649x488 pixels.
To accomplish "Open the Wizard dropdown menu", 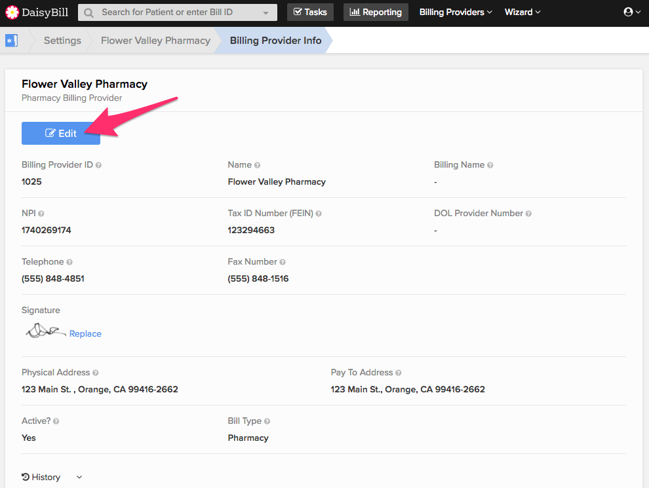I will (522, 12).
